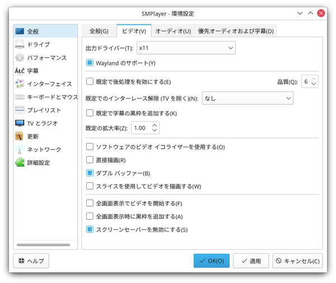The width and height of the screenshot is (336, 283).
Task: Enable 全画面表示時に黒枠を追加する checkbox
Action: [90, 216]
